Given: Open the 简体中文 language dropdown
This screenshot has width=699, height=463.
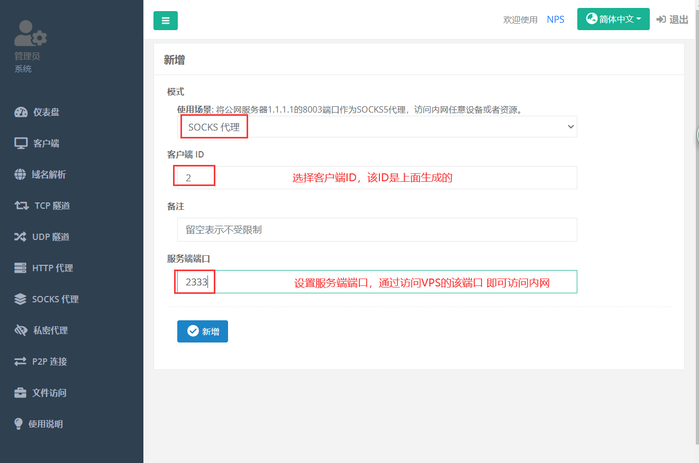Looking at the screenshot, I should point(613,19).
